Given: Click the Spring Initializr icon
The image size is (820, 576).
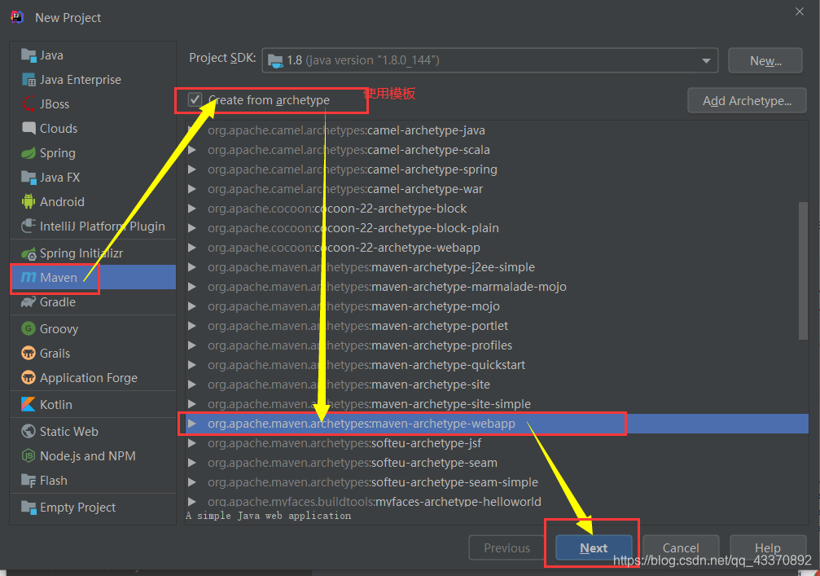Looking at the screenshot, I should (29, 253).
